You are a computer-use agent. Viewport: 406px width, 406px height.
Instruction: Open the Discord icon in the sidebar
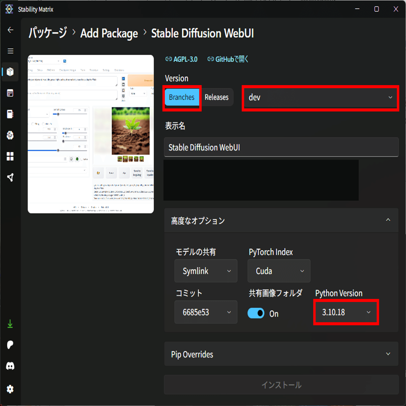pyautogui.click(x=10, y=366)
